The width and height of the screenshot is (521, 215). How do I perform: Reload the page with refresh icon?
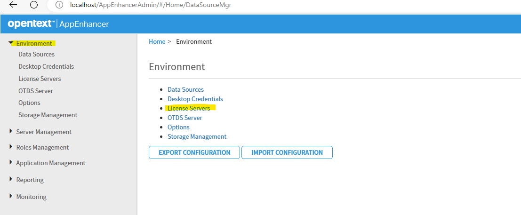(x=34, y=5)
